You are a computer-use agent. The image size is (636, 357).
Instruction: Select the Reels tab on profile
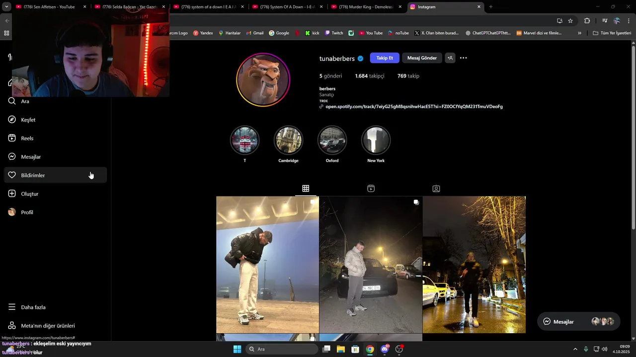[371, 188]
